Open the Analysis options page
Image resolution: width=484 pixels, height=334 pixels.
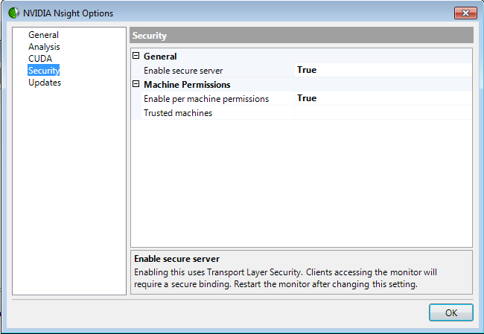click(44, 47)
